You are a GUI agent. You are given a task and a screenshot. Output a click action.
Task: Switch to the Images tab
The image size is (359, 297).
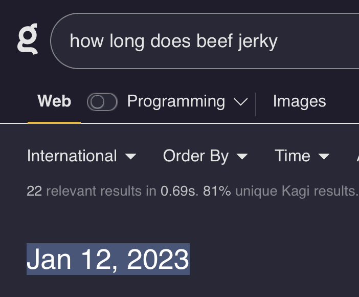(299, 101)
